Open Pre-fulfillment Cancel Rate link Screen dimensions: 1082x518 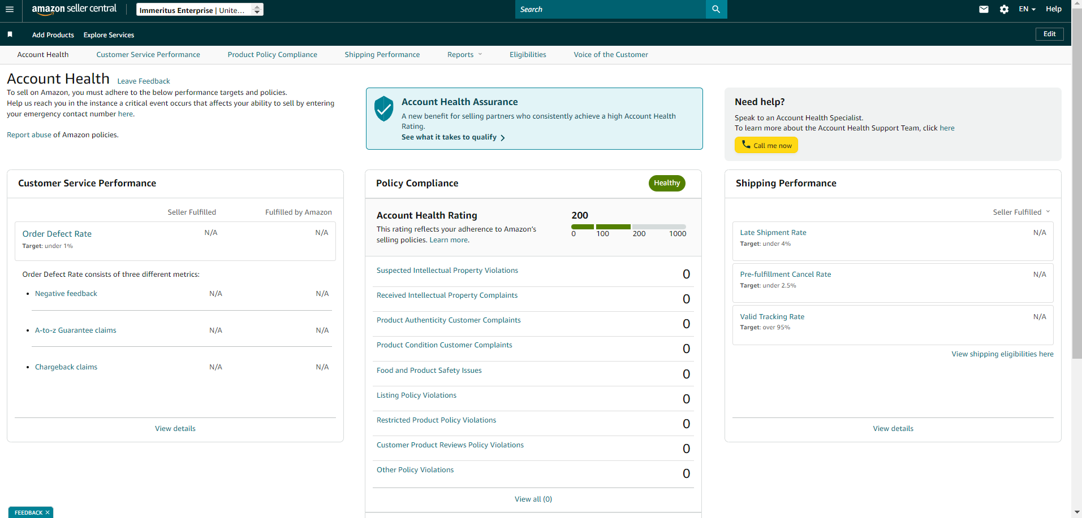click(x=786, y=275)
